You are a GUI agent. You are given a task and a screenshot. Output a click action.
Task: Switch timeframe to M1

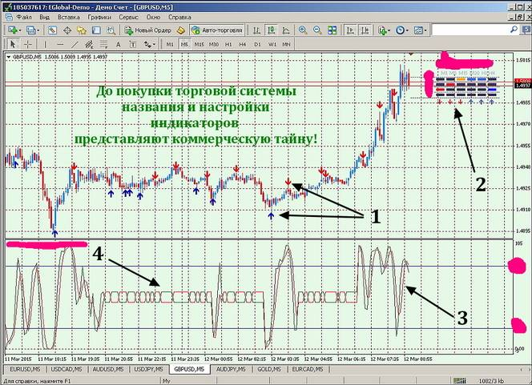[170, 44]
